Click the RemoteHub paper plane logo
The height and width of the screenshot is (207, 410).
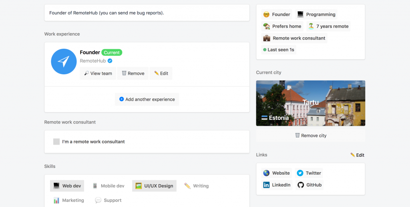[64, 62]
